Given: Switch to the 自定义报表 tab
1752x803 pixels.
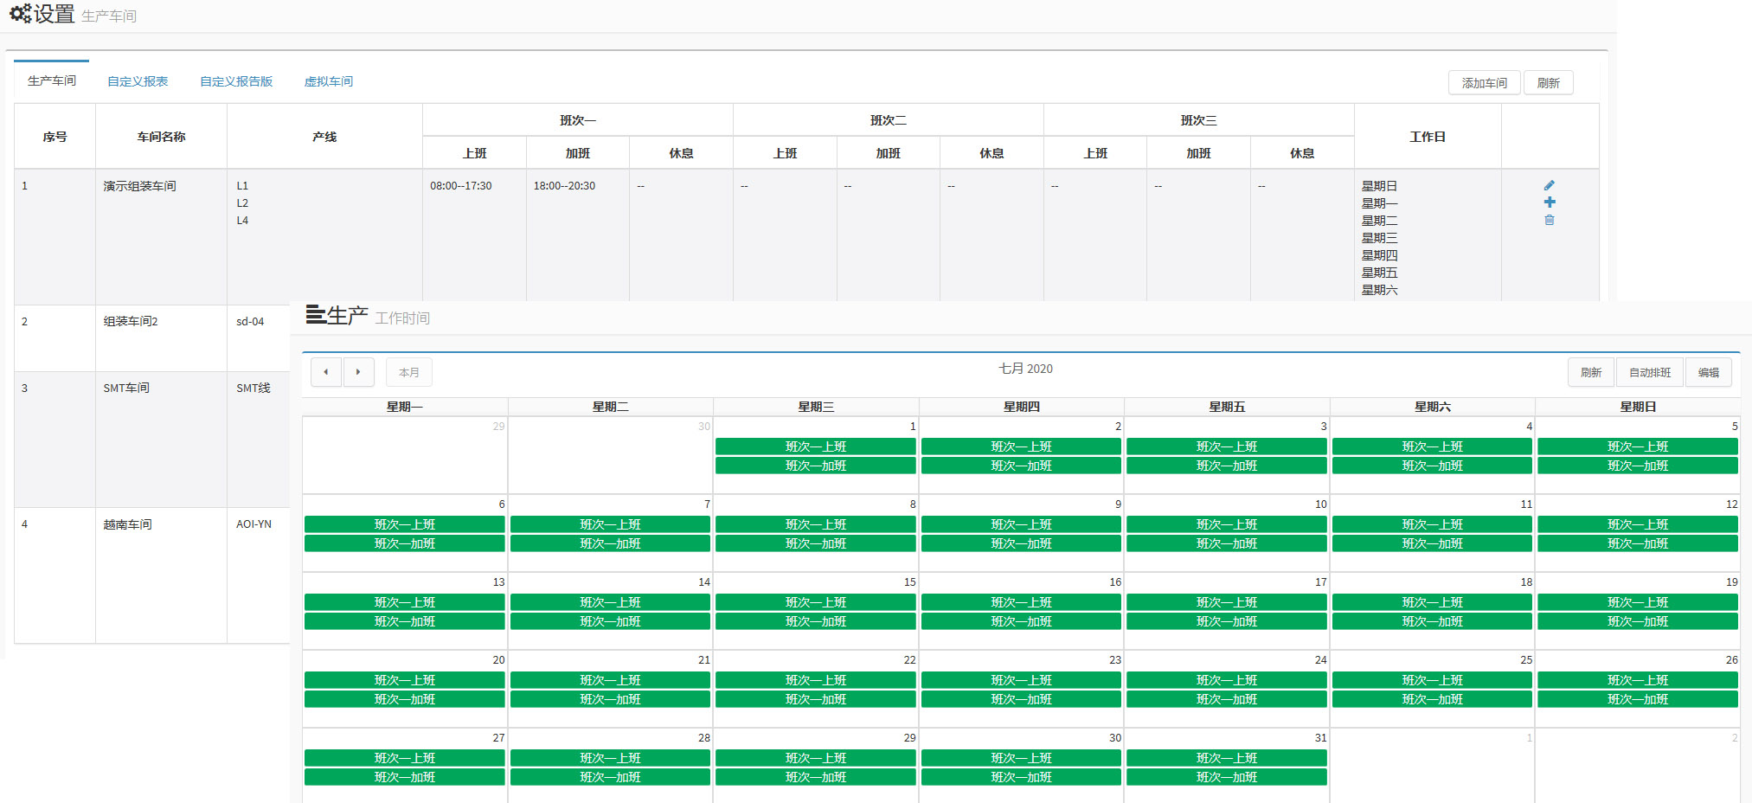Looking at the screenshot, I should 138,81.
